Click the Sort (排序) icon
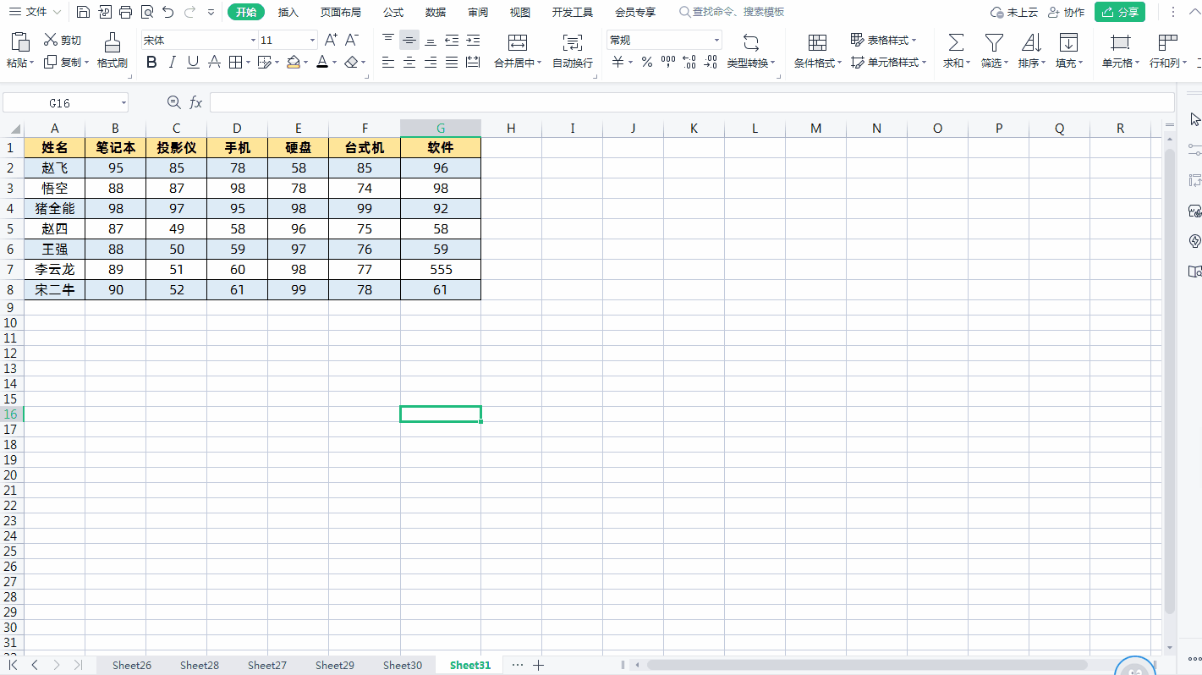The image size is (1202, 675). pyautogui.click(x=1031, y=43)
